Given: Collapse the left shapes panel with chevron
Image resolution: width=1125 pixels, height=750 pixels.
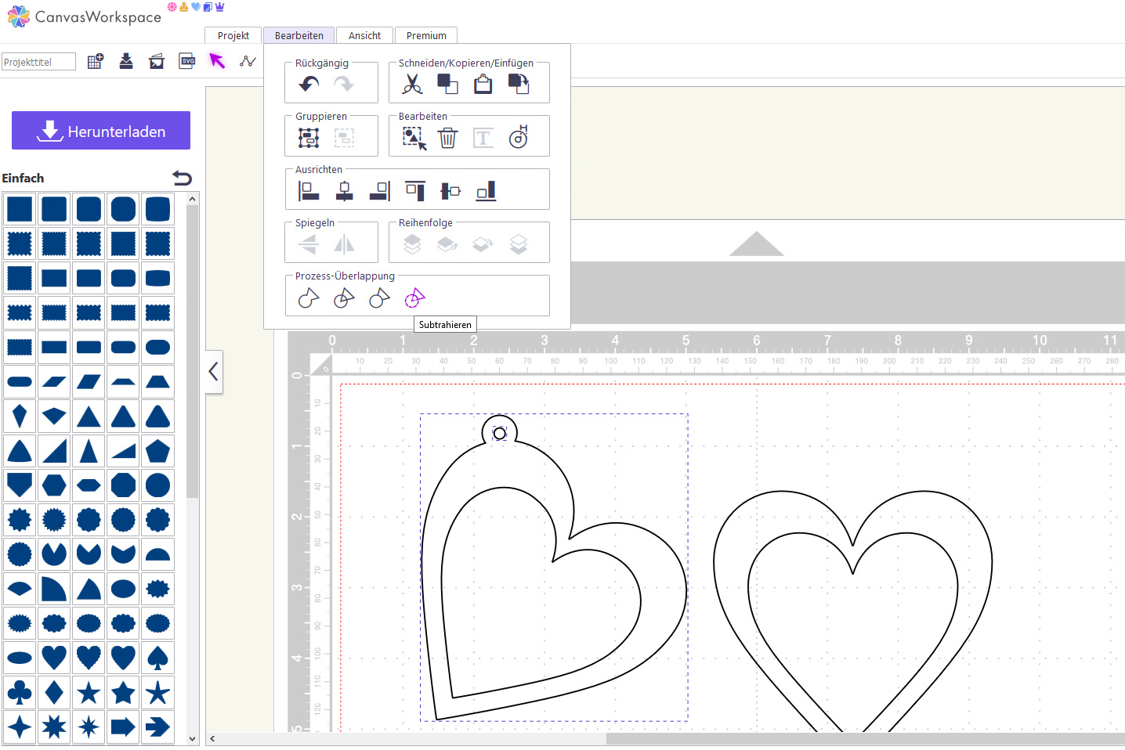Looking at the screenshot, I should (214, 371).
